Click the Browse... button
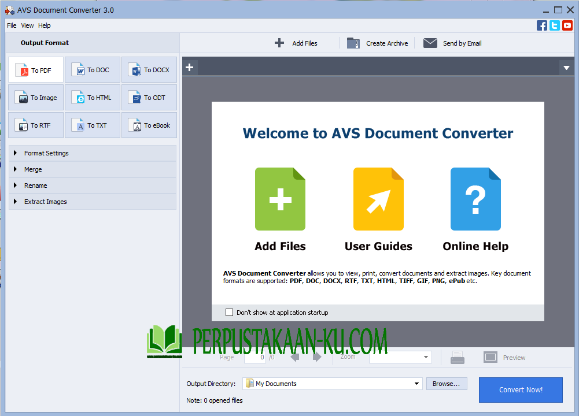This screenshot has height=416, width=579. tap(447, 384)
